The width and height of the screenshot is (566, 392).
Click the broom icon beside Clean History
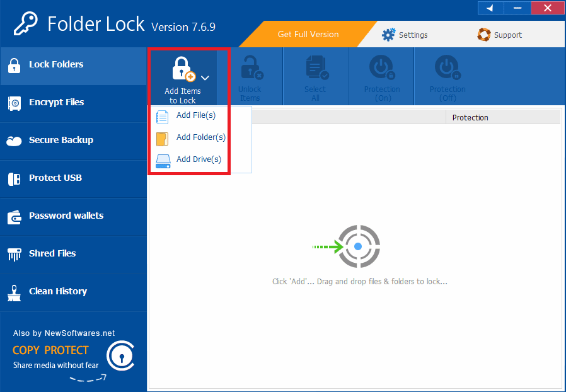[14, 293]
